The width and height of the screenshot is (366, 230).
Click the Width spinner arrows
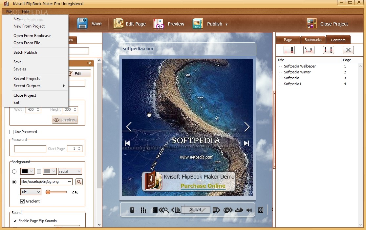[38, 109]
